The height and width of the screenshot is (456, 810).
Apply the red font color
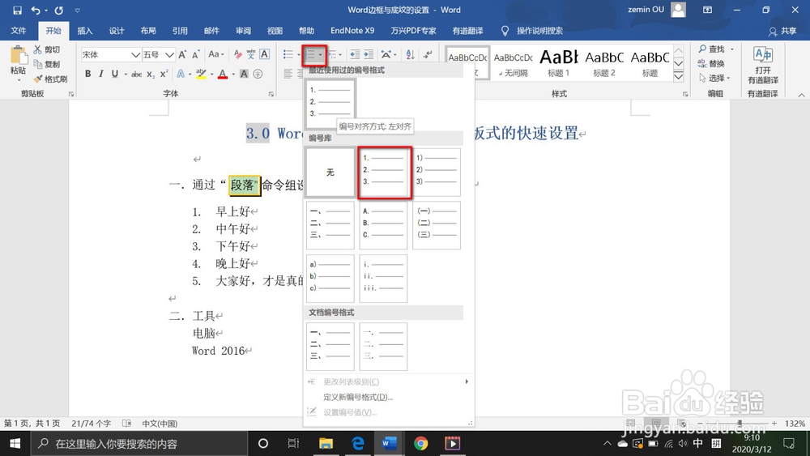223,74
